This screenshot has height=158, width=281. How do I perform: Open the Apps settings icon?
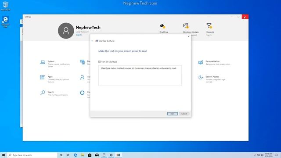point(43,77)
